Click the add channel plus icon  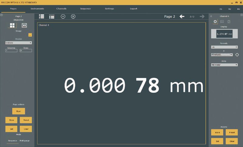63,16
